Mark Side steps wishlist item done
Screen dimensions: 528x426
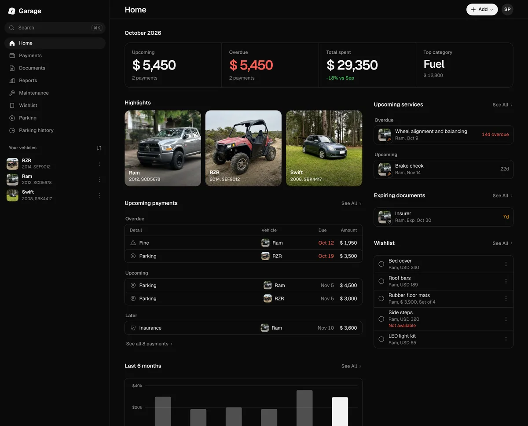pos(381,319)
